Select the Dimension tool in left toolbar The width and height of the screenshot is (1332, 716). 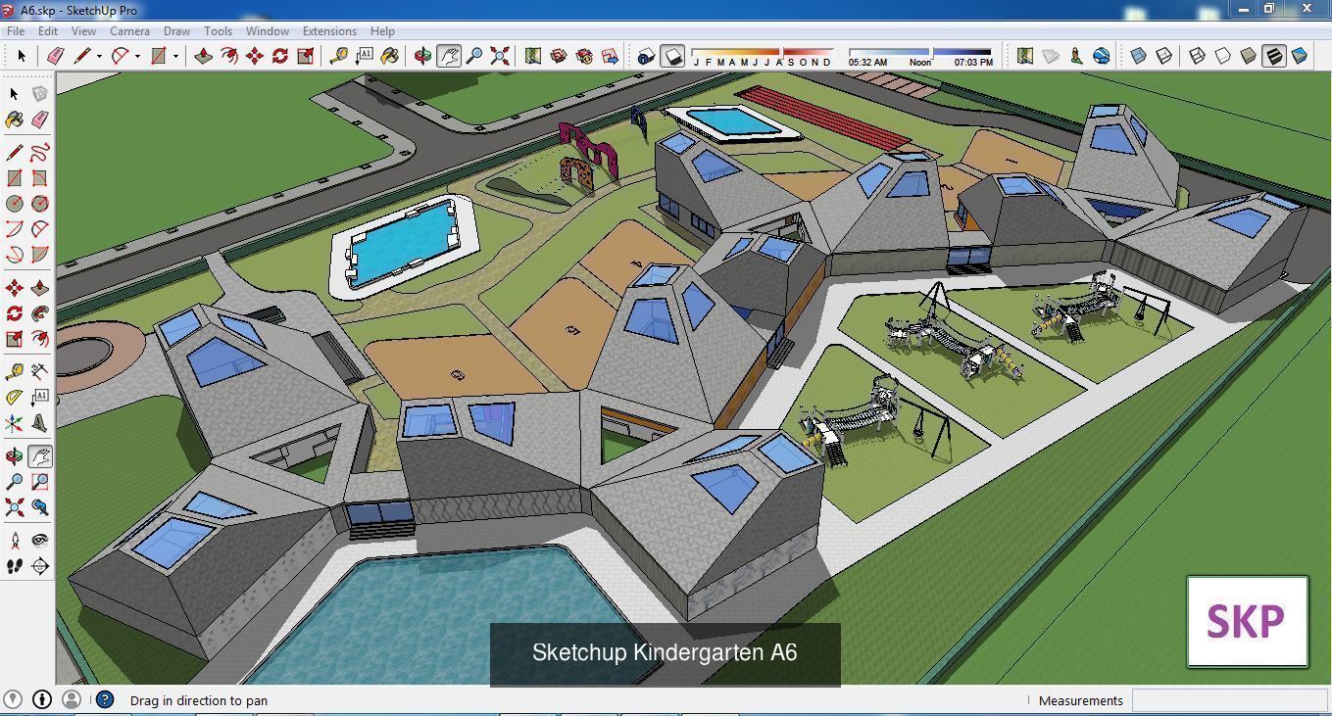(x=39, y=371)
